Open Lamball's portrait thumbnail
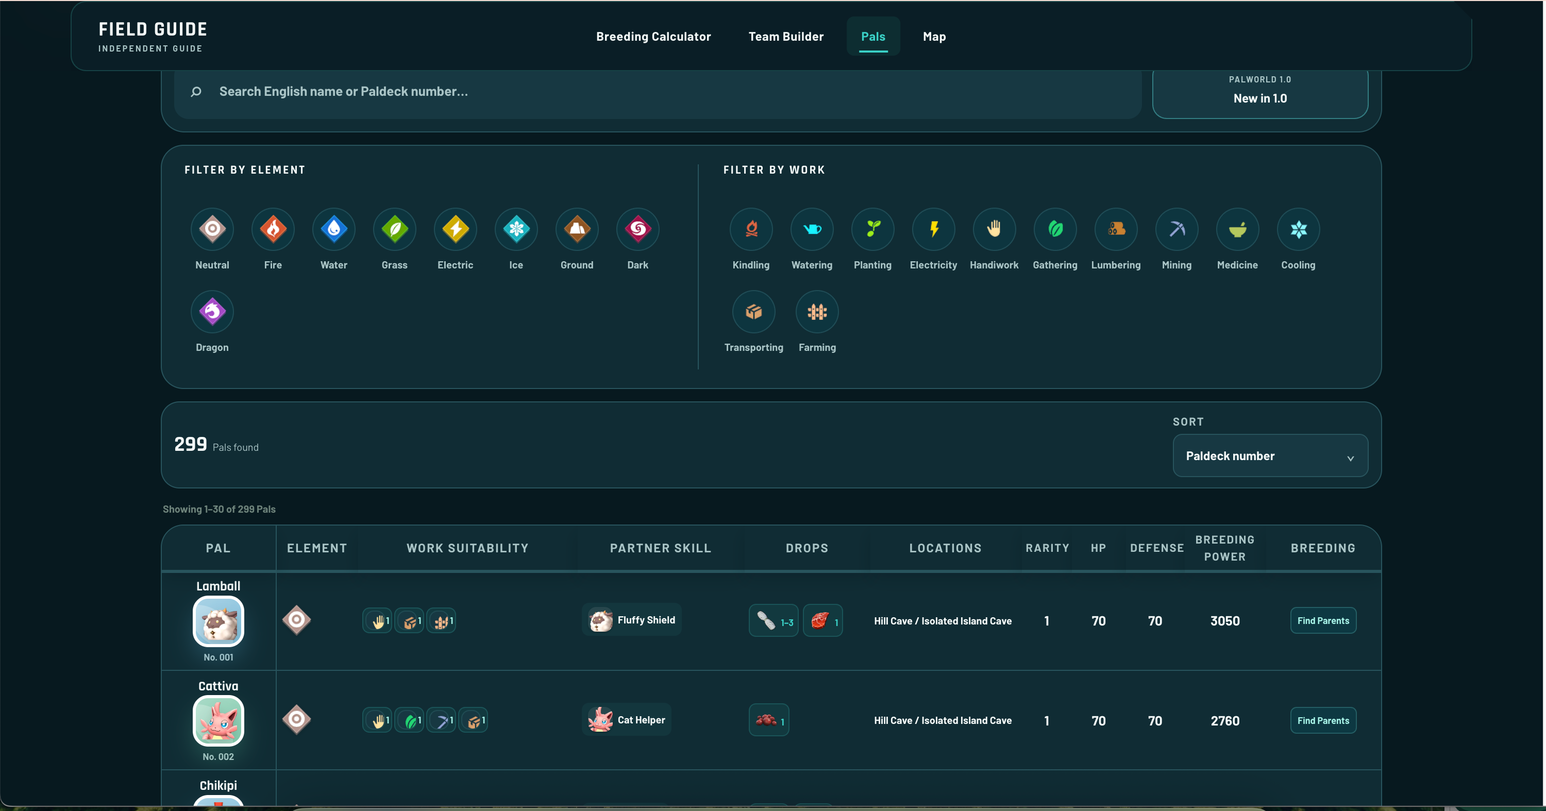 pos(218,621)
